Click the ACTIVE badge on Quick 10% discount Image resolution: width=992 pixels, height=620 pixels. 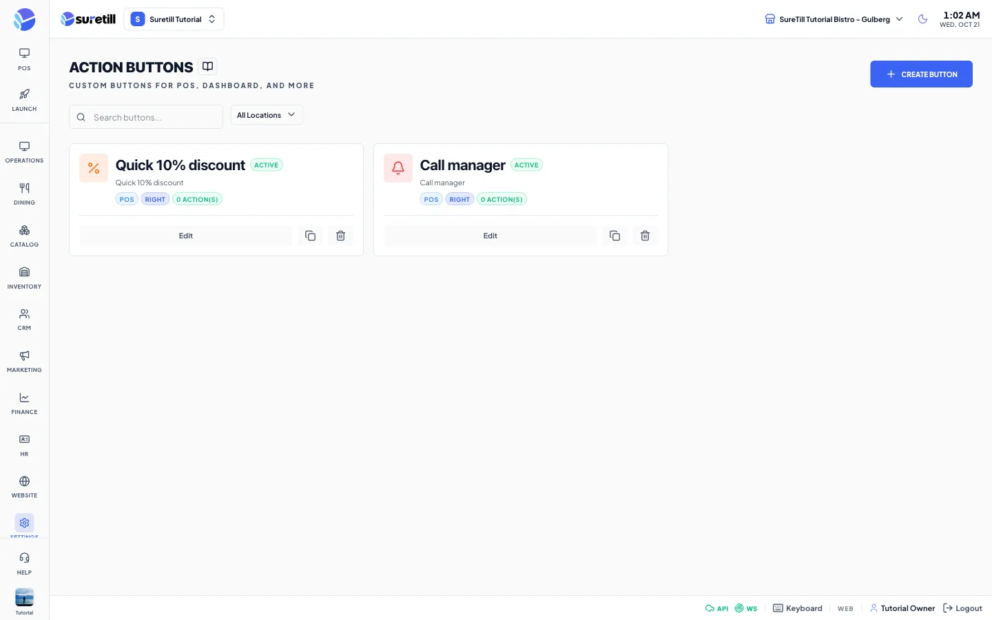click(x=266, y=165)
